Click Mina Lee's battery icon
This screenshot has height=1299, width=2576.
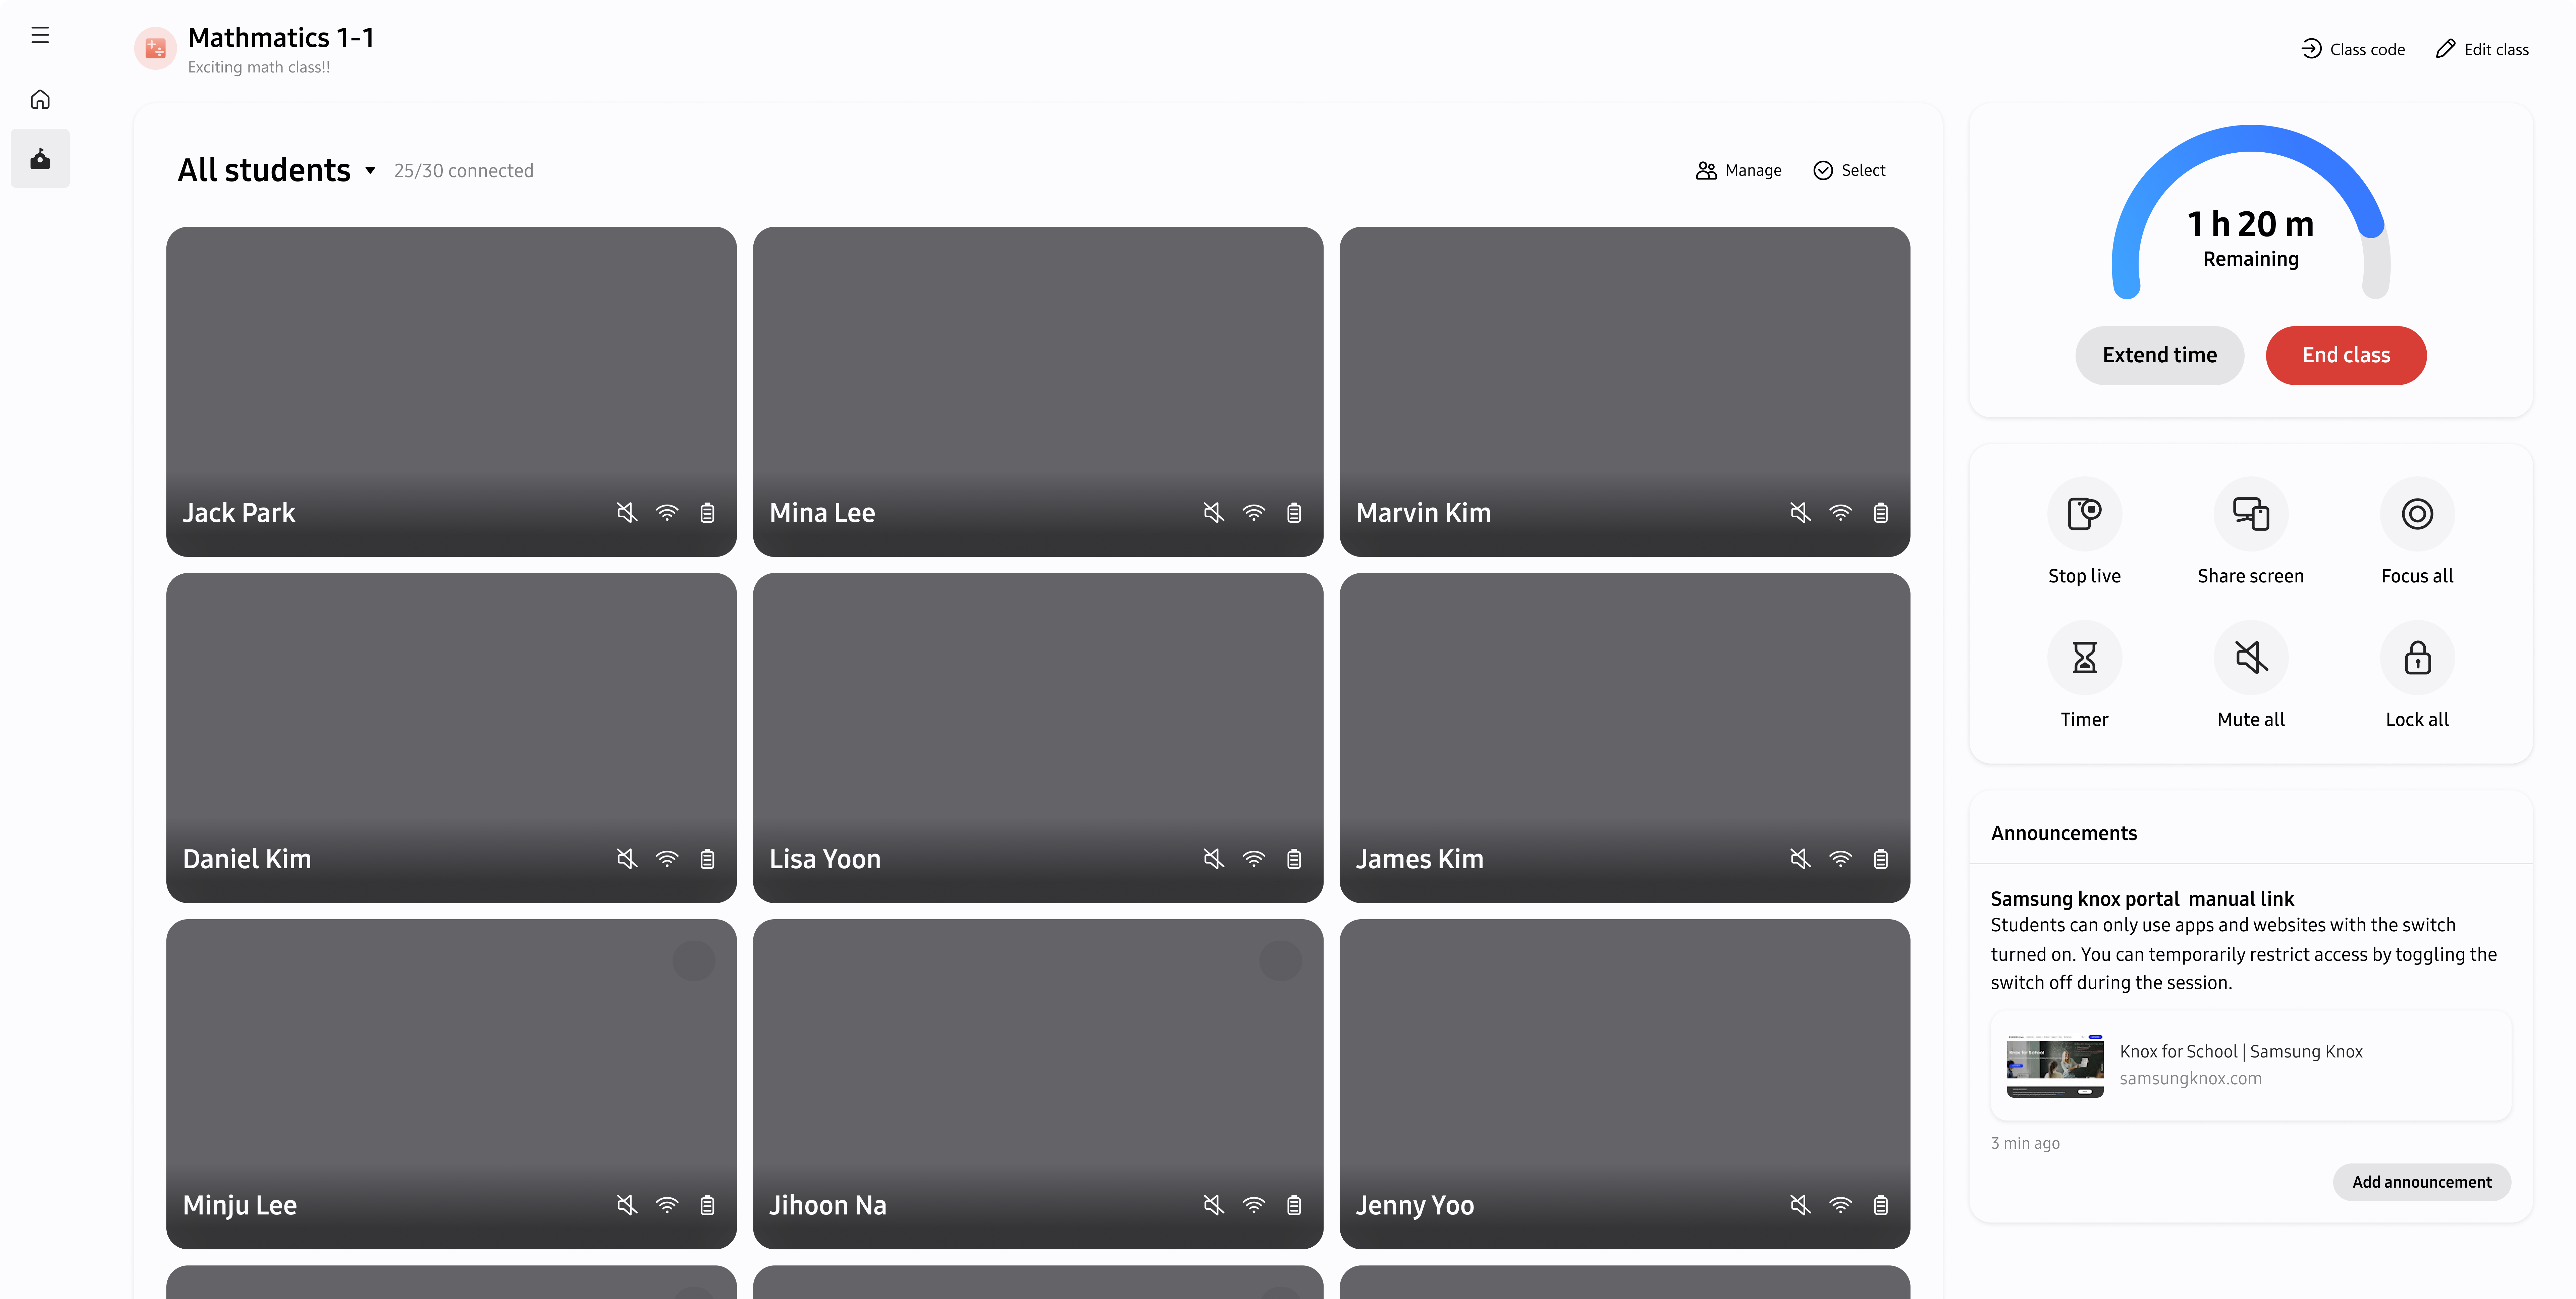[1294, 513]
